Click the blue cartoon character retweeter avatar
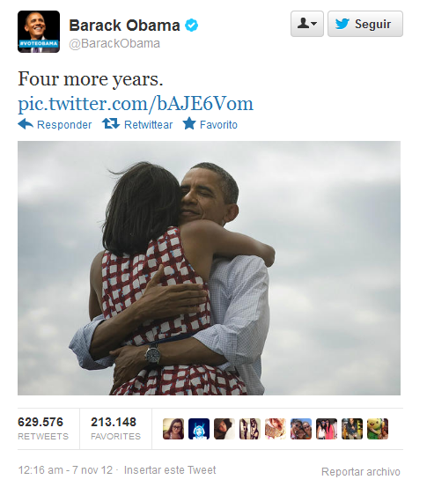The image size is (427, 487). tap(199, 429)
